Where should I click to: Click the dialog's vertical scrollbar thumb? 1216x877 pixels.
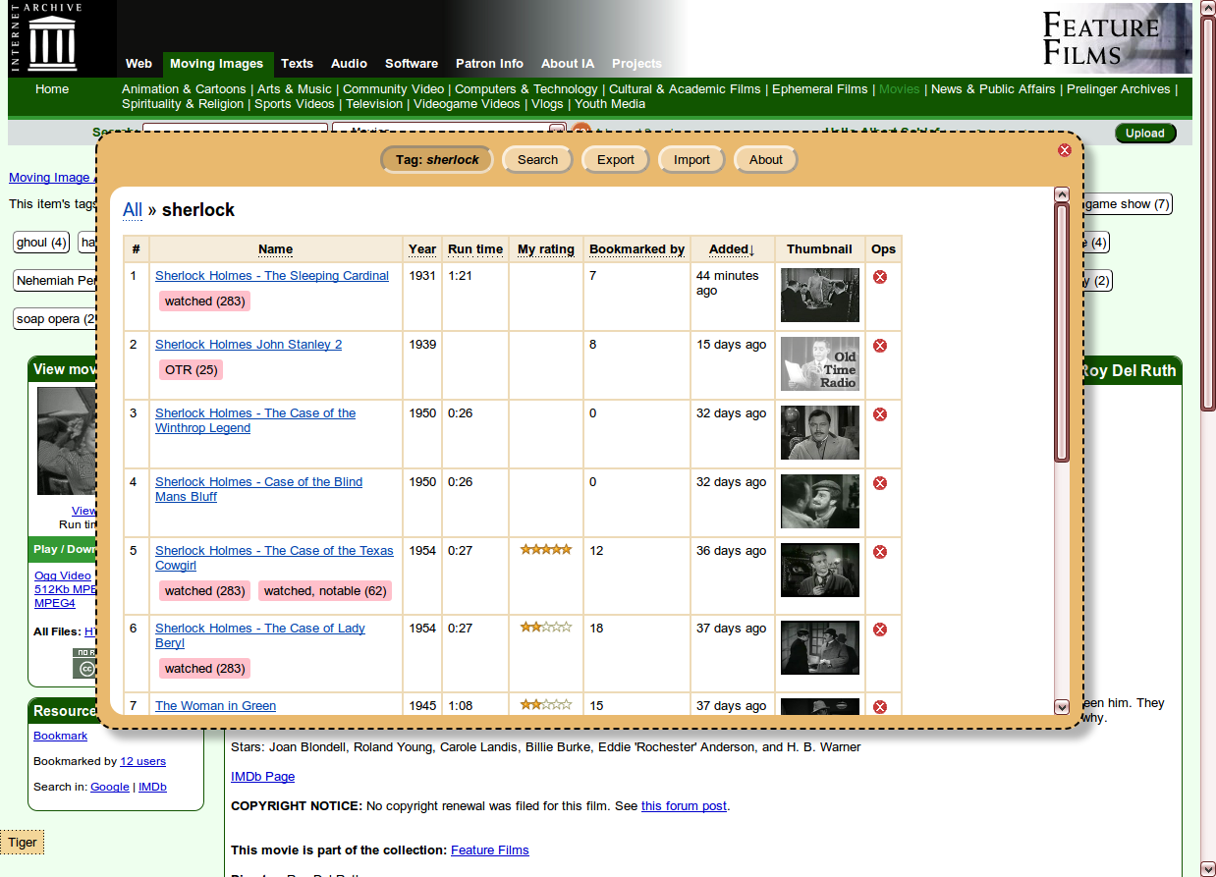[1061, 332]
